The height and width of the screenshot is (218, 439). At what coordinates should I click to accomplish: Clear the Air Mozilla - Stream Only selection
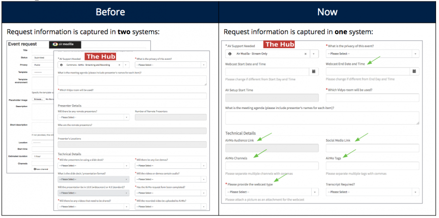click(x=305, y=54)
